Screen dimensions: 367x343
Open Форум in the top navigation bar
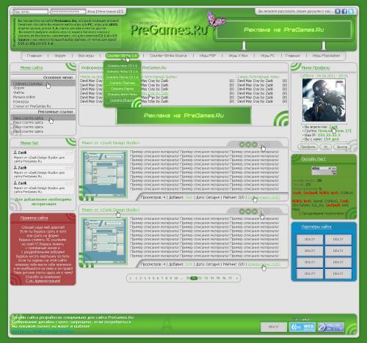pos(59,56)
